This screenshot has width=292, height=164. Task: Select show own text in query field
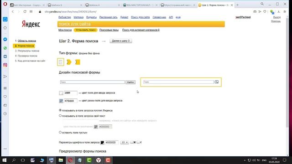[60, 116]
